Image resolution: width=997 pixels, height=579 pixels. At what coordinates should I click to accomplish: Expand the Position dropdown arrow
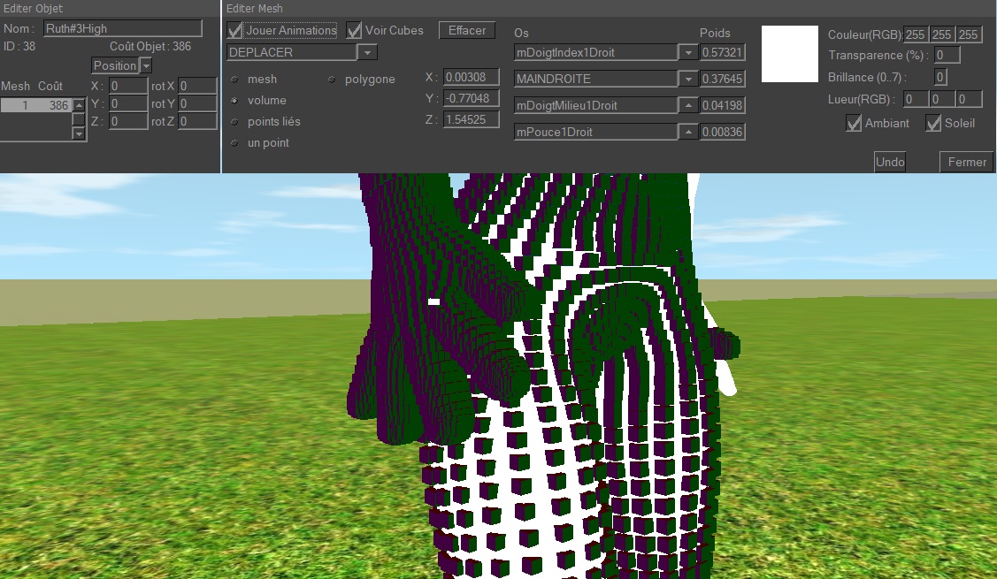pos(146,65)
